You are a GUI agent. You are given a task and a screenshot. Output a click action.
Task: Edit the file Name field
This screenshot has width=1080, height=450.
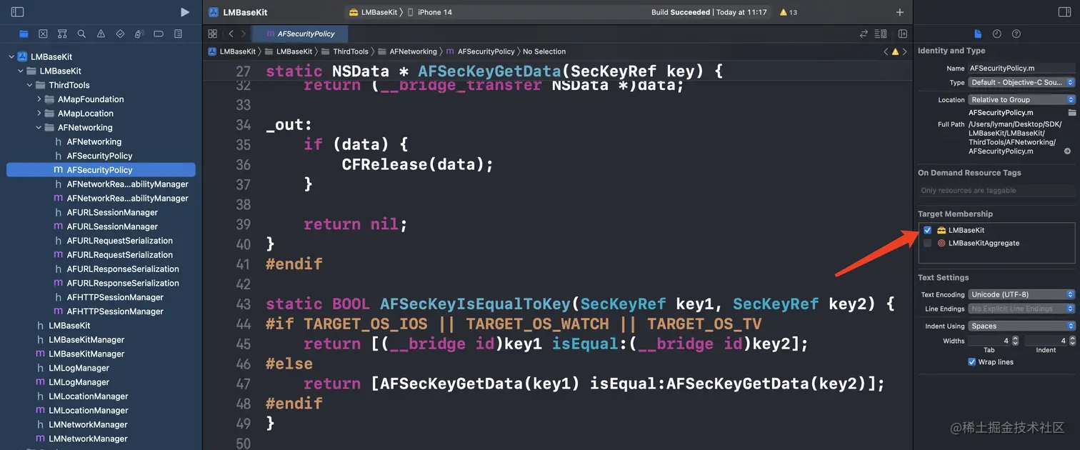coord(1021,68)
